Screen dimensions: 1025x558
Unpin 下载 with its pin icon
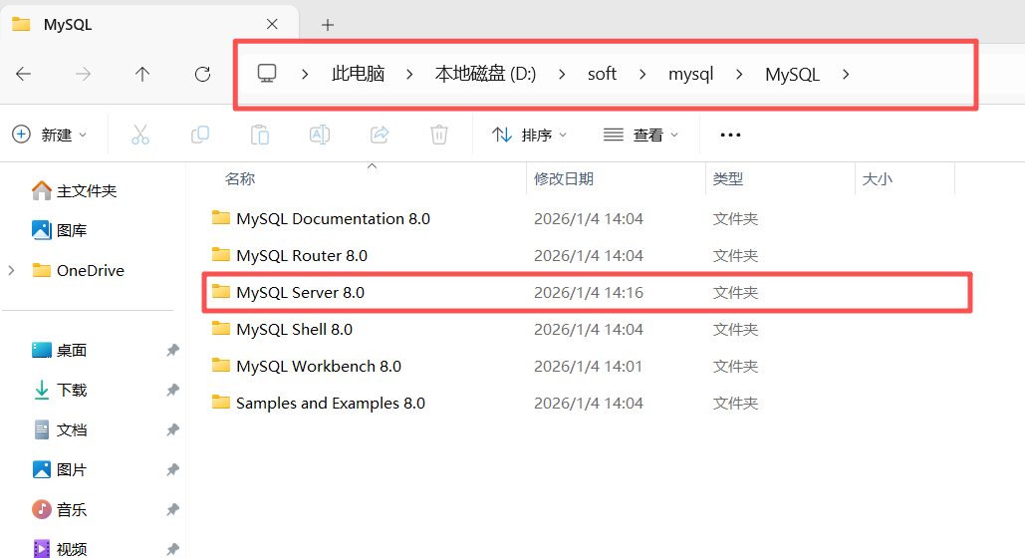172,390
